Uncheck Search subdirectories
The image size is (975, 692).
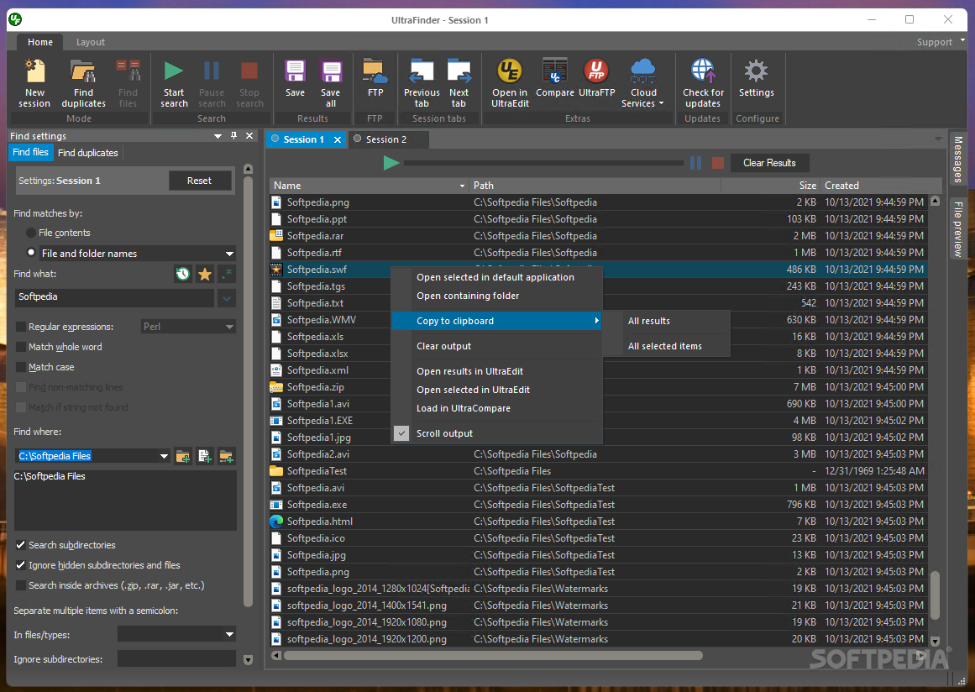[x=21, y=545]
